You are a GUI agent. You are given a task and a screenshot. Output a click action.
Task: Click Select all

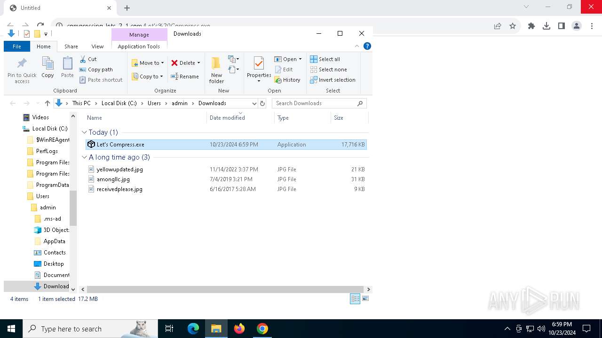click(325, 59)
